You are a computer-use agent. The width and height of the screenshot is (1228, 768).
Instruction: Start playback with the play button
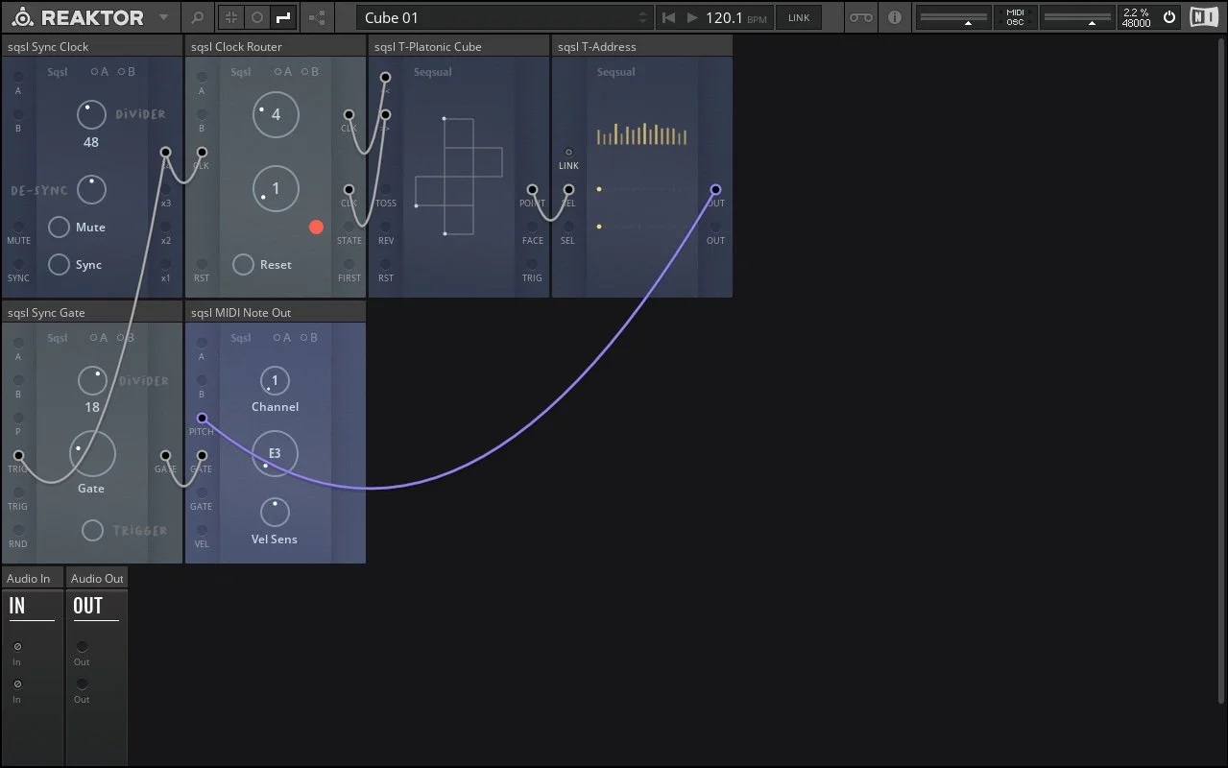[x=692, y=17]
